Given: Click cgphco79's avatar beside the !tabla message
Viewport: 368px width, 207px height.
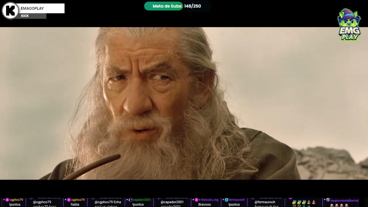Looking at the screenshot, I should (x=69, y=200).
